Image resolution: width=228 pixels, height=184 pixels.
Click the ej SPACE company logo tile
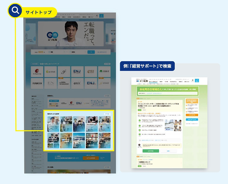coord(104,83)
